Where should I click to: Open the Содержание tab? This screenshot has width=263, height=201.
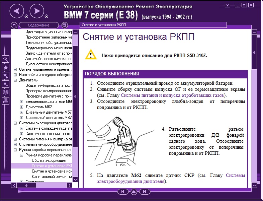39,25
